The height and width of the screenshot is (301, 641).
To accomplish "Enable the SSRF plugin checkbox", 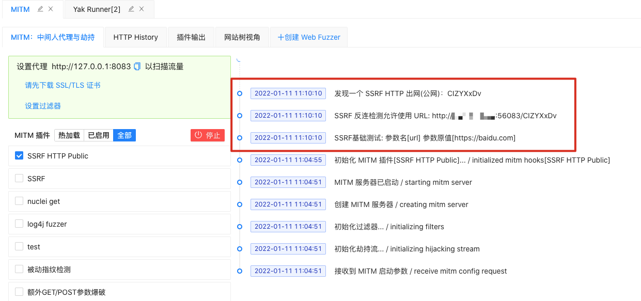I will pyautogui.click(x=19, y=179).
